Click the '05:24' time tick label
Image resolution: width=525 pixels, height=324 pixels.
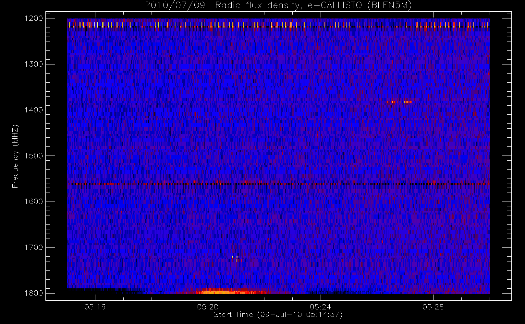[320, 307]
